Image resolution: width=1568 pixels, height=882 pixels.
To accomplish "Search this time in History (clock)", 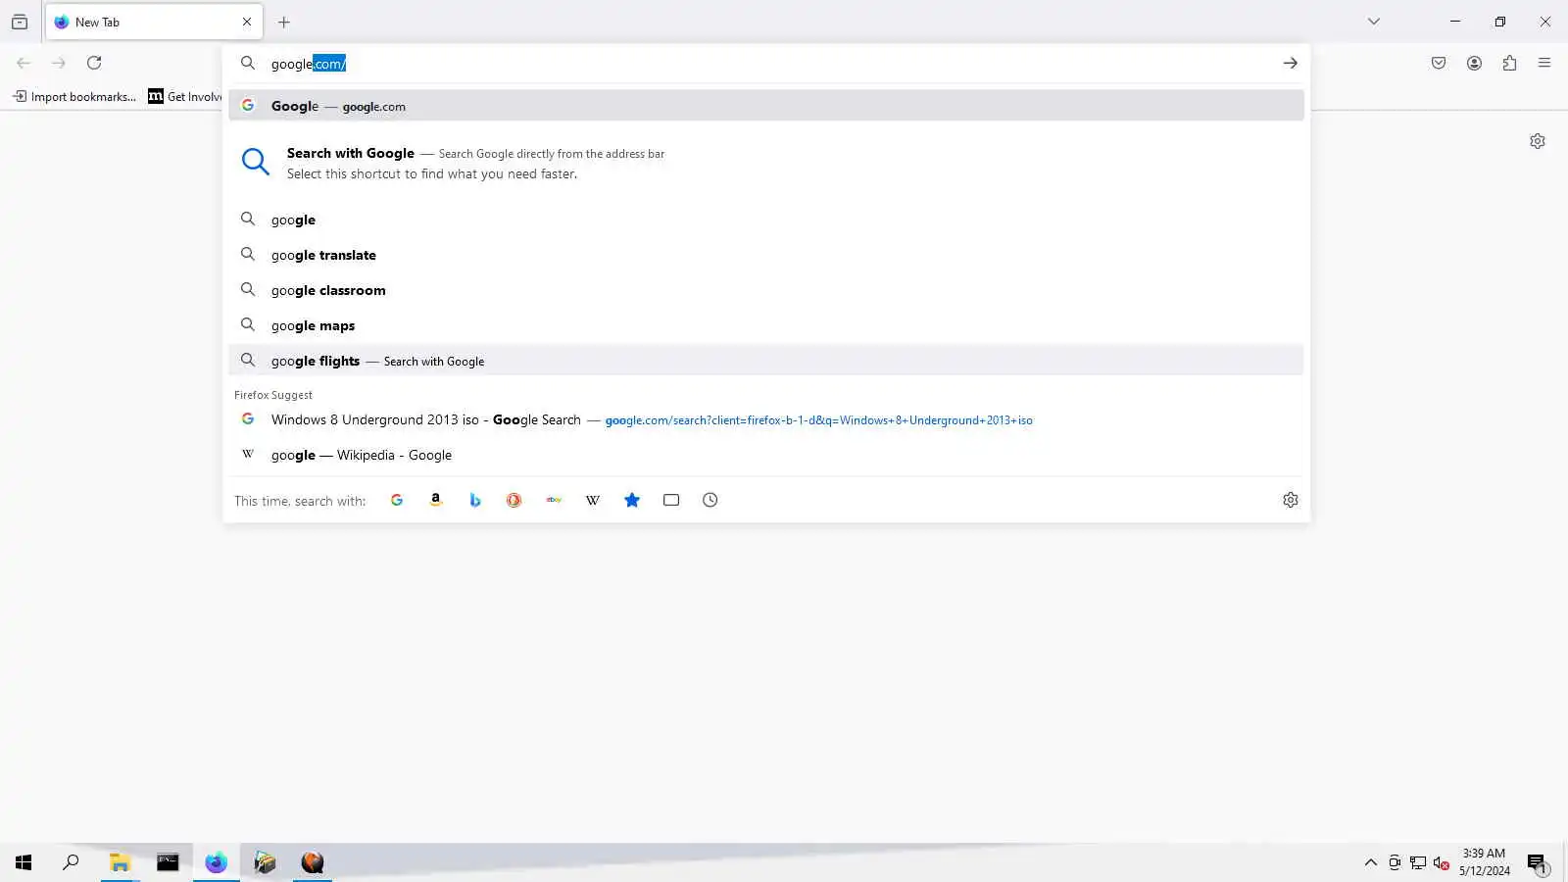I will pyautogui.click(x=710, y=500).
